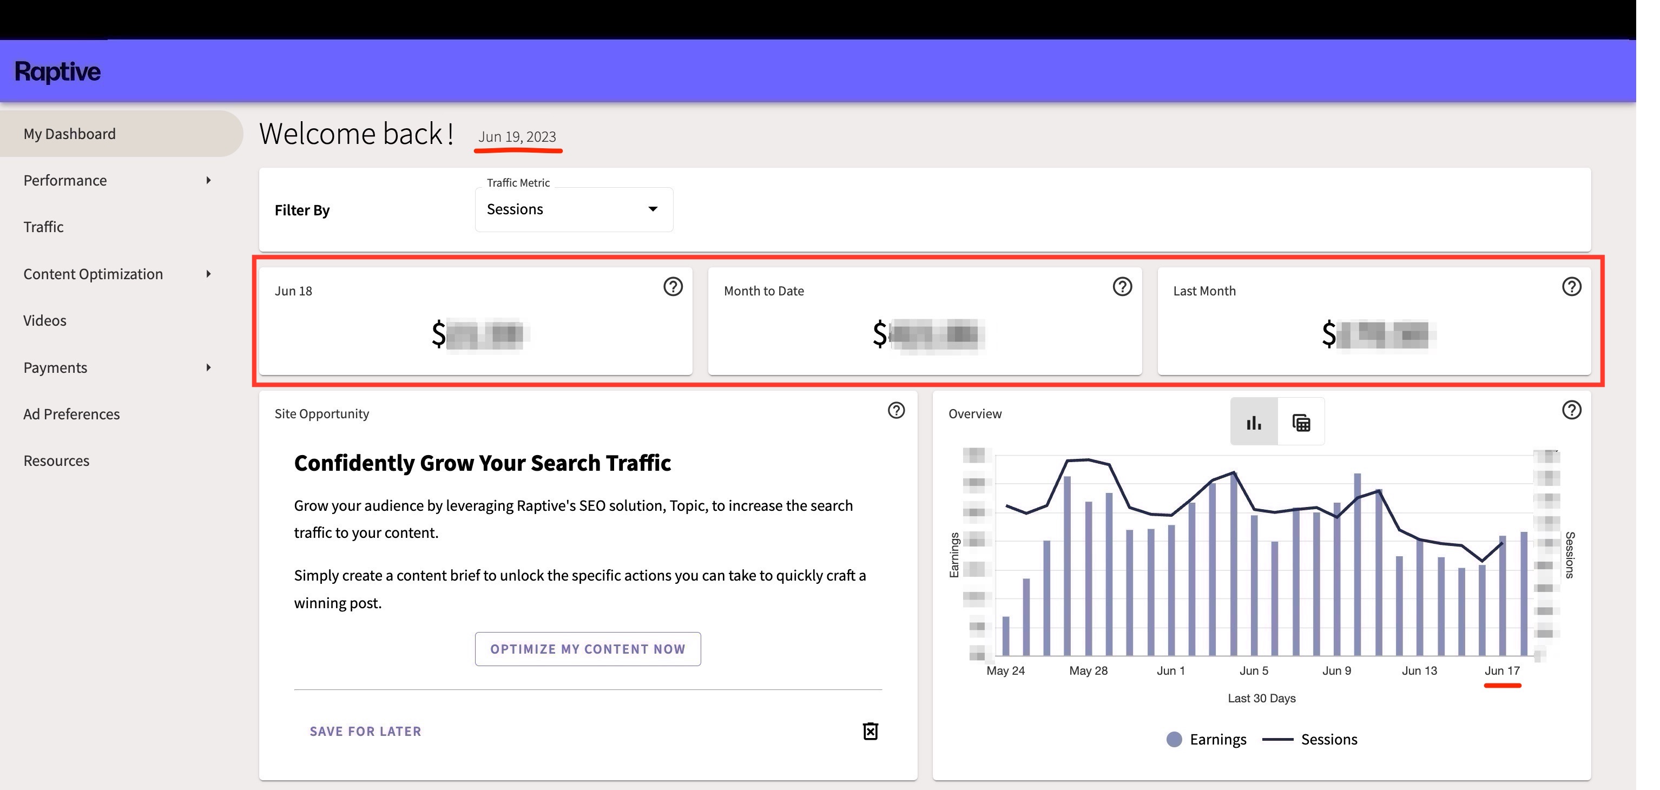Expand the Payments sidebar section

coord(55,367)
